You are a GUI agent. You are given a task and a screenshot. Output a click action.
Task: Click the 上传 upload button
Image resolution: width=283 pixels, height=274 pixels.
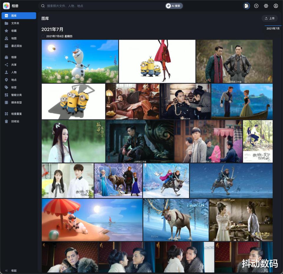[270, 18]
